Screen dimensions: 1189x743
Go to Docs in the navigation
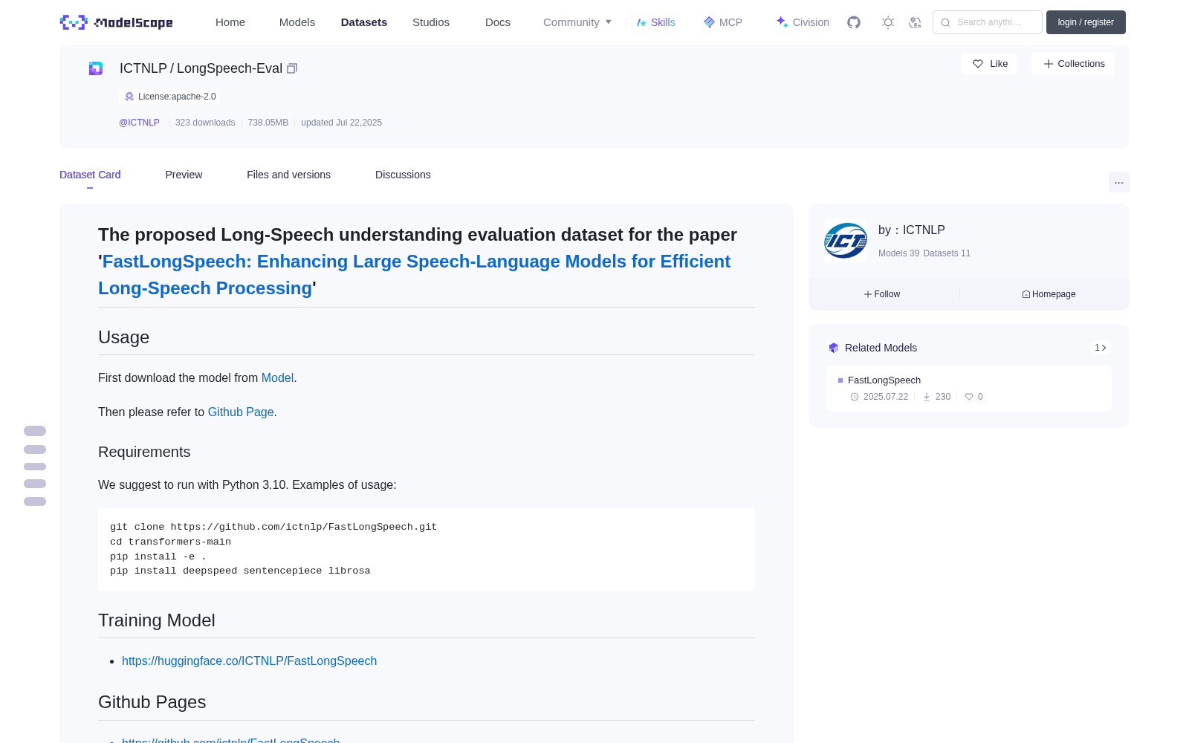pyautogui.click(x=498, y=22)
